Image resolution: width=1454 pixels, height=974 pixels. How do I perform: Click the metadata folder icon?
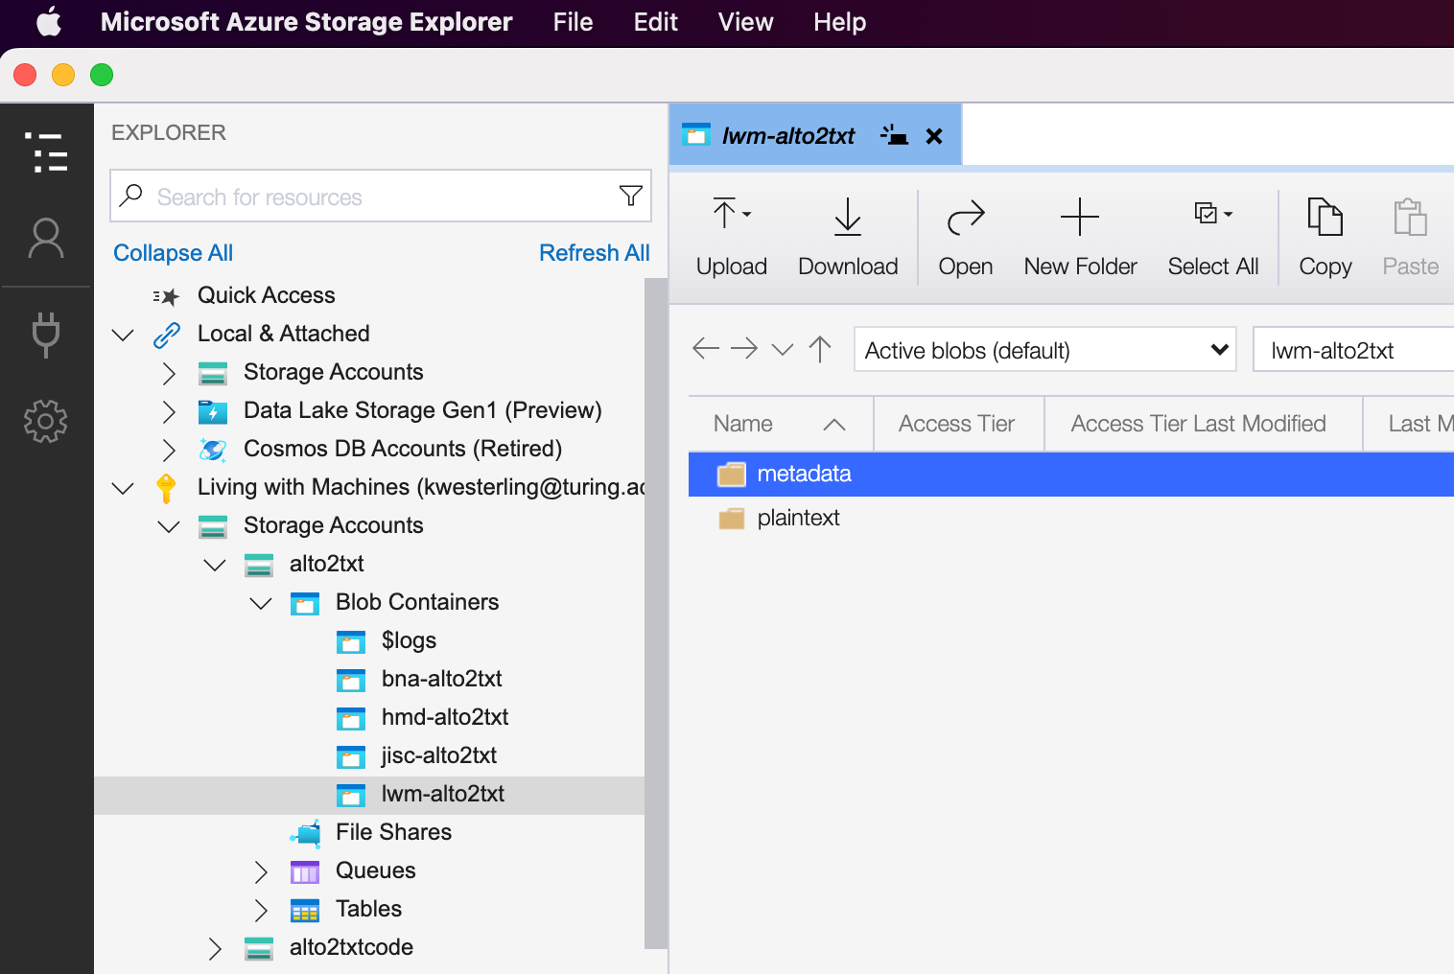[x=732, y=475]
